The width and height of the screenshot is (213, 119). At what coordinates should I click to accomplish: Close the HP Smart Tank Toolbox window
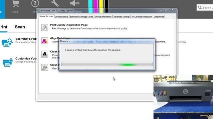point(172,10)
